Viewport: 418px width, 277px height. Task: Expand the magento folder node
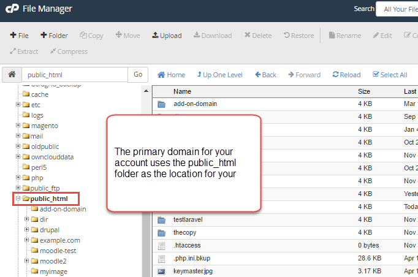18,126
